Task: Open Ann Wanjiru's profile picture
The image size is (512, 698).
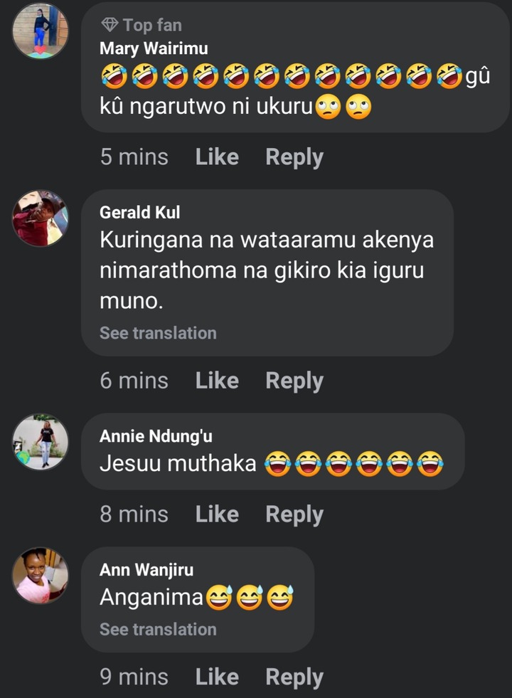Action: pyautogui.click(x=41, y=575)
